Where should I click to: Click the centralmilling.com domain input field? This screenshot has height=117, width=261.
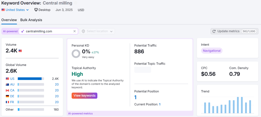[48, 31]
